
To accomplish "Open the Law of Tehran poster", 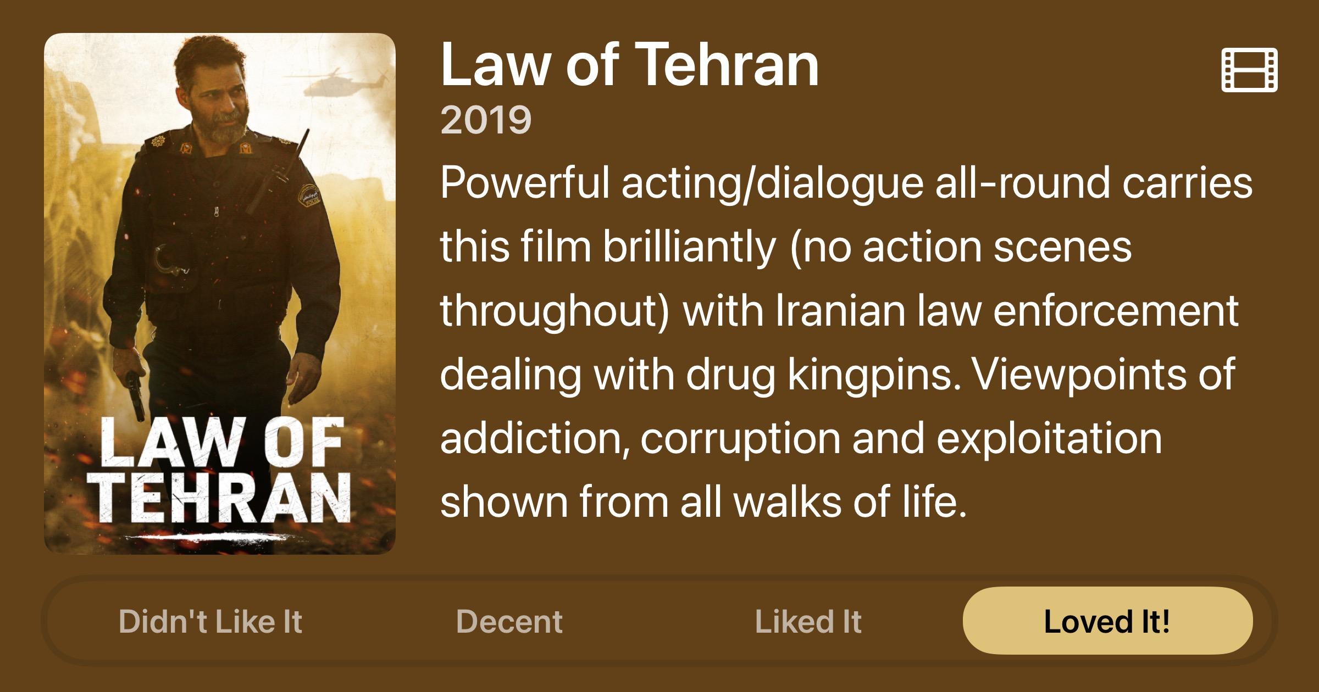I will pos(220,293).
